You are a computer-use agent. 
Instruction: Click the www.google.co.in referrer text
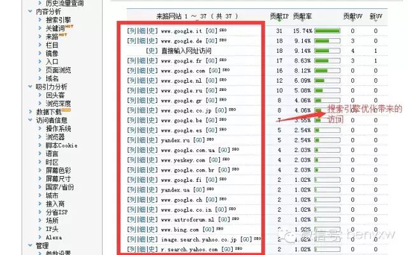(x=186, y=210)
